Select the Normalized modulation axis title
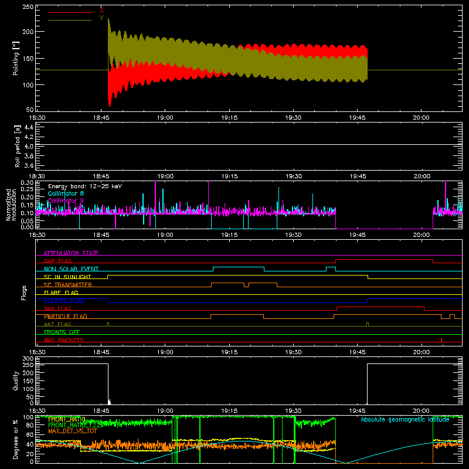 (11, 205)
